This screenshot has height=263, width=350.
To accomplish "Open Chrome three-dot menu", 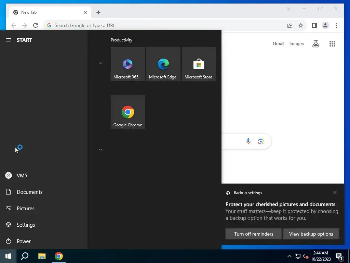I will click(336, 25).
